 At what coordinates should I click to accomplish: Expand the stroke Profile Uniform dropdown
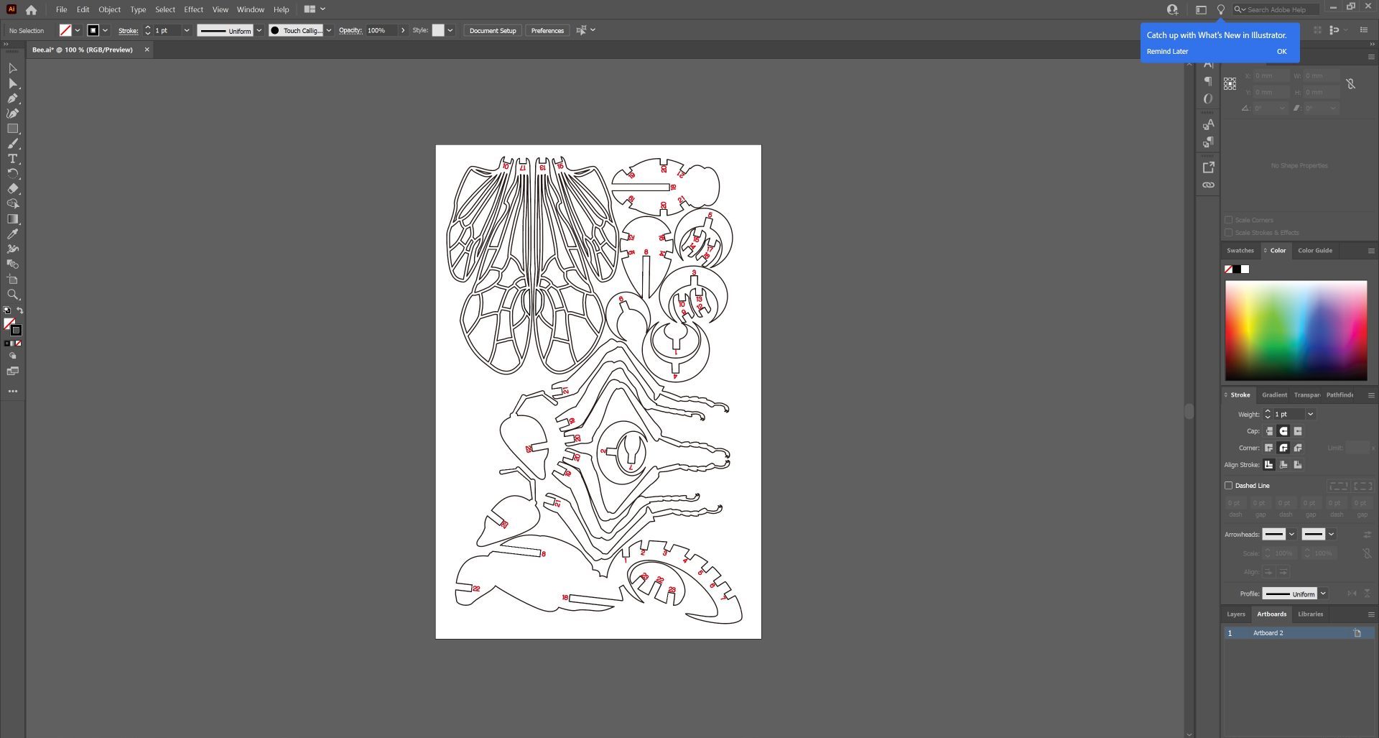pyautogui.click(x=1323, y=594)
